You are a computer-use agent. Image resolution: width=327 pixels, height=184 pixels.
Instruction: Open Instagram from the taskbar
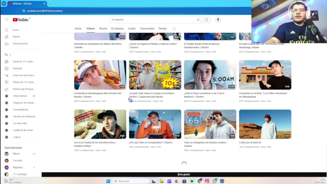pos(207,181)
